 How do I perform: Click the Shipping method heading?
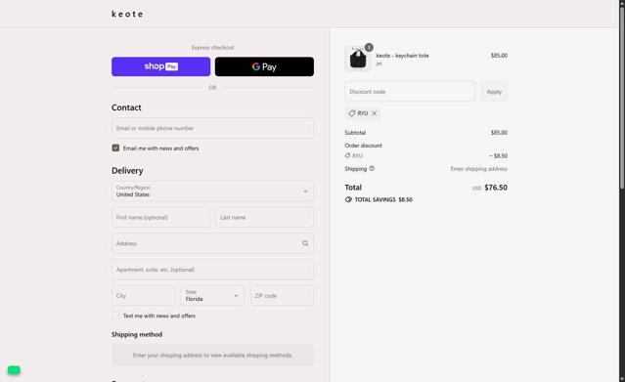click(137, 334)
